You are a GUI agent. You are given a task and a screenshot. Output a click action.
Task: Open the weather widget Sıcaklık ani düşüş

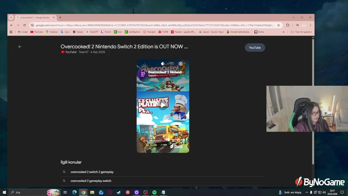tap(290, 192)
